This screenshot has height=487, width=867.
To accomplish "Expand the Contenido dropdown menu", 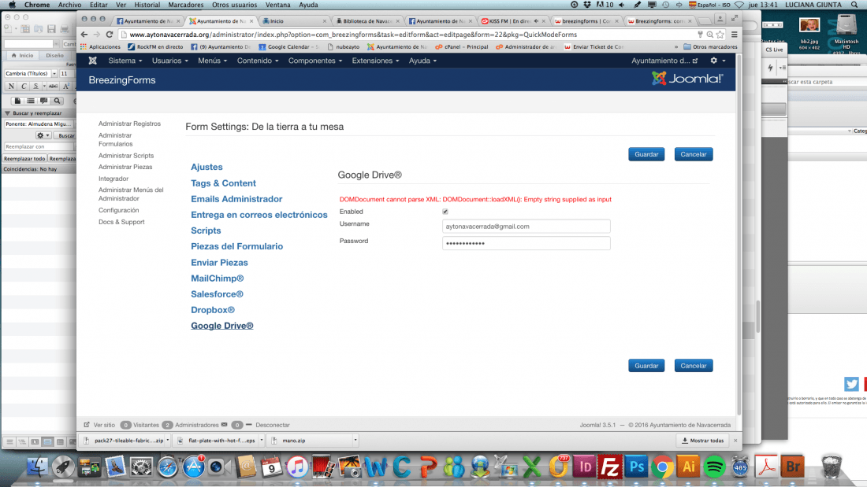I will click(258, 61).
